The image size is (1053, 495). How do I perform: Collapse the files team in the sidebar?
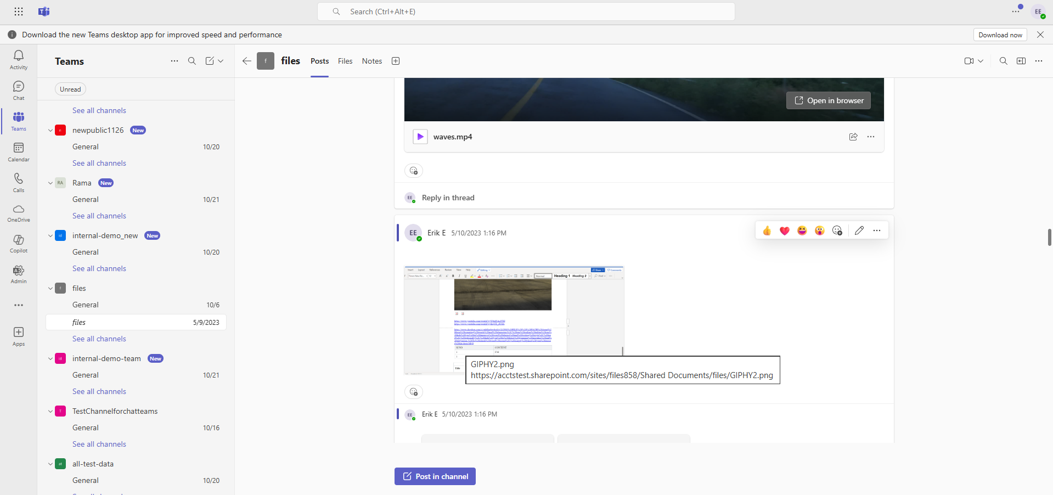click(50, 288)
